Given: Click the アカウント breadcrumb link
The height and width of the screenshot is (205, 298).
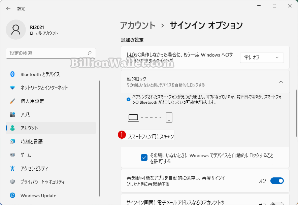Looking at the screenshot, I should [x=138, y=26].
